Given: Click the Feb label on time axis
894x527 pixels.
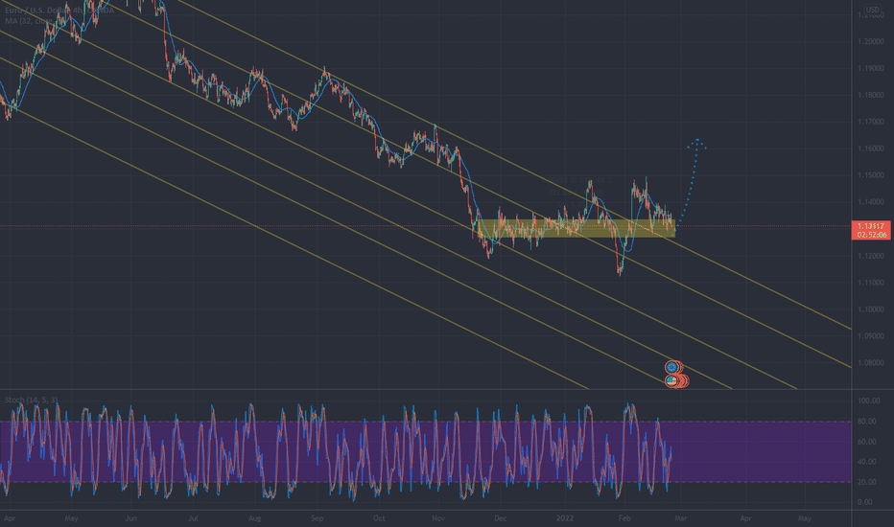Looking at the screenshot, I should [624, 519].
